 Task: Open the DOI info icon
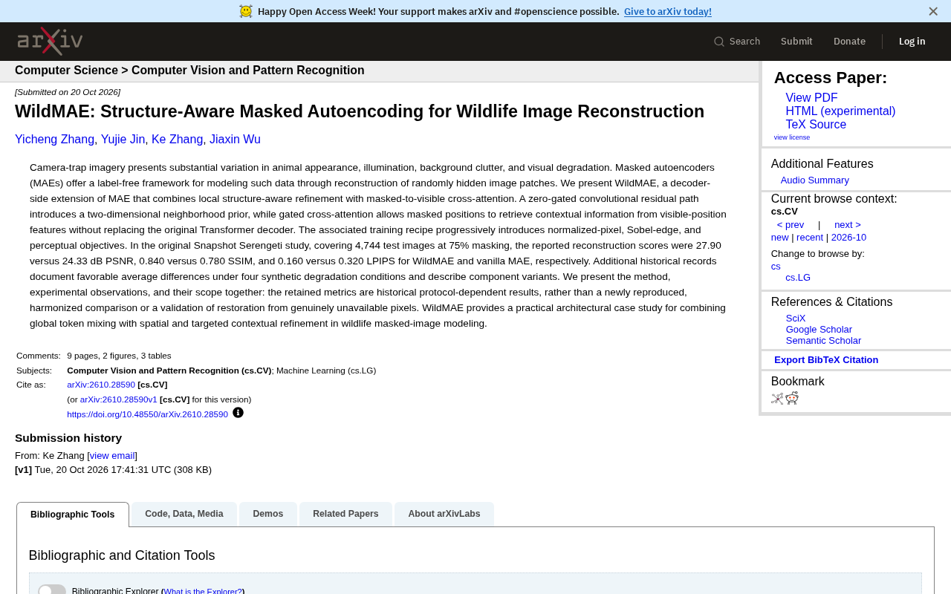238,413
